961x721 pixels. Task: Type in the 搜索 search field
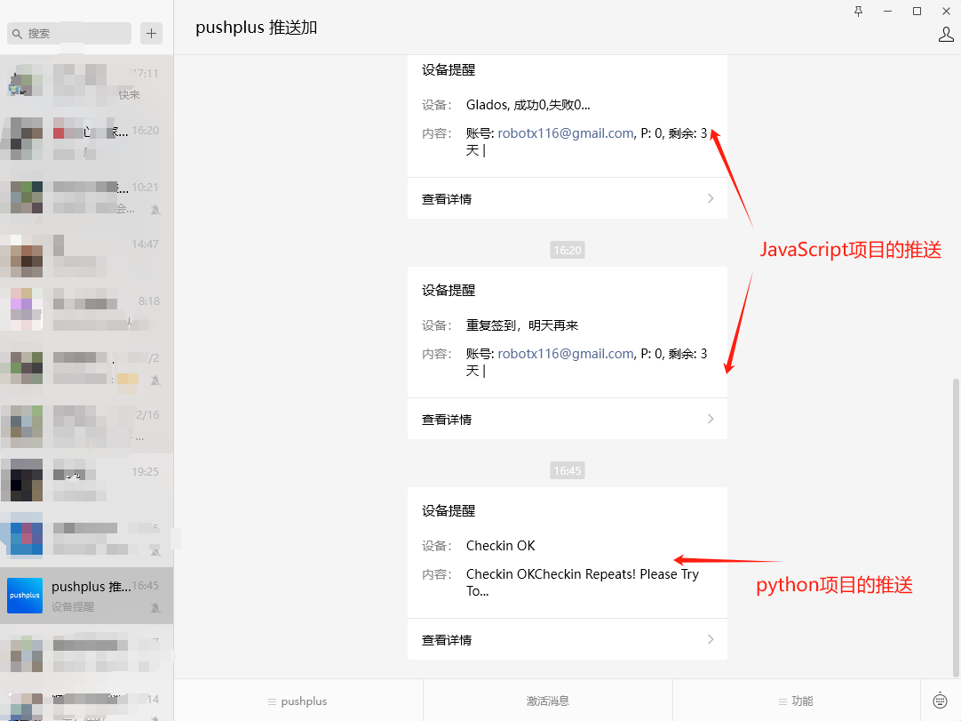[x=75, y=34]
